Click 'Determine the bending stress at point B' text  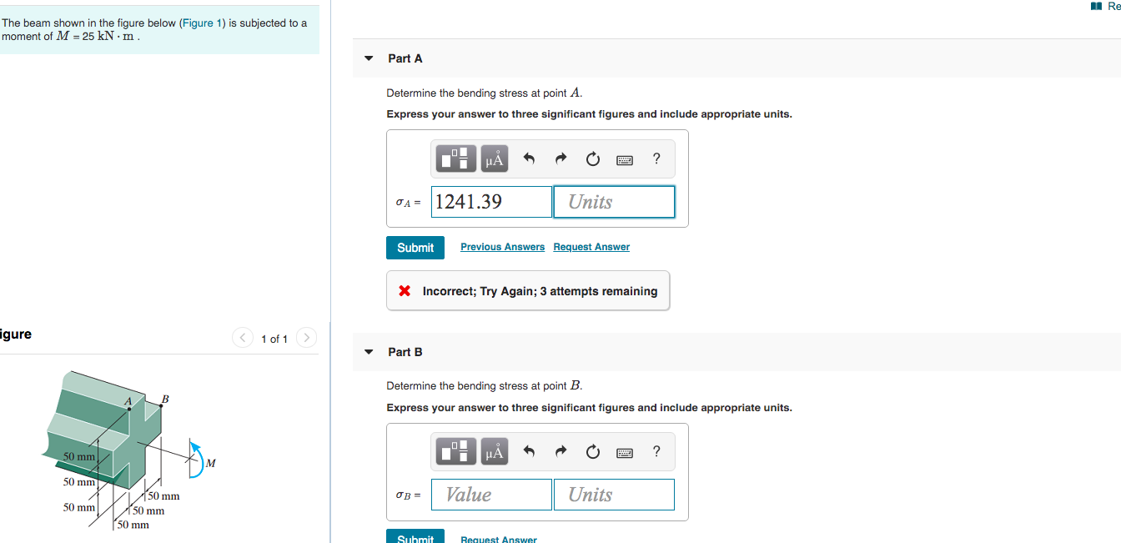[x=485, y=386]
